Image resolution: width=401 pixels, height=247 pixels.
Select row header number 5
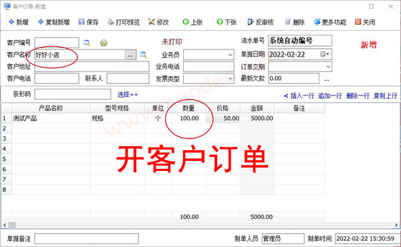(x=6, y=159)
